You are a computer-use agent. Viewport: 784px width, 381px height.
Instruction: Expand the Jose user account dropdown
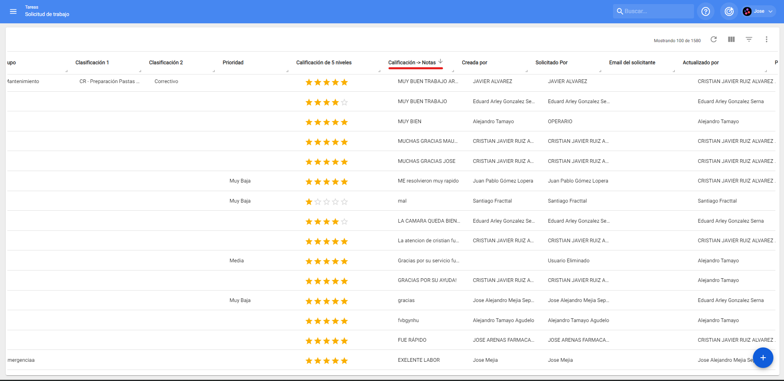tap(758, 11)
